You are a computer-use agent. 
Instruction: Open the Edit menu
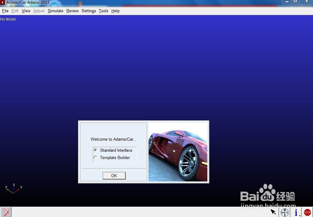(15, 11)
